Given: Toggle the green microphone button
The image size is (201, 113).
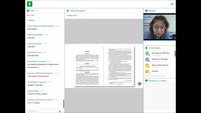Looking at the screenshot, I should [x=30, y=4].
